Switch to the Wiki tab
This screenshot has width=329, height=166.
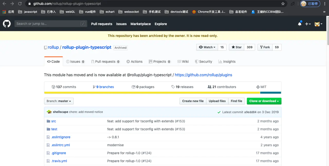[183, 61]
